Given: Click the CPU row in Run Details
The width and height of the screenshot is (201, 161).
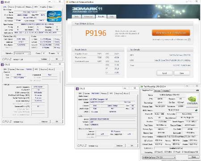Looking at the screenshot, I should coord(160,60).
